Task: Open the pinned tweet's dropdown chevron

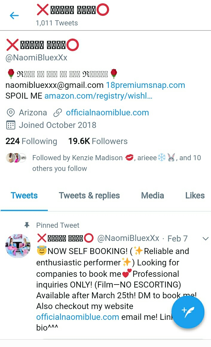Action: pos(205,239)
